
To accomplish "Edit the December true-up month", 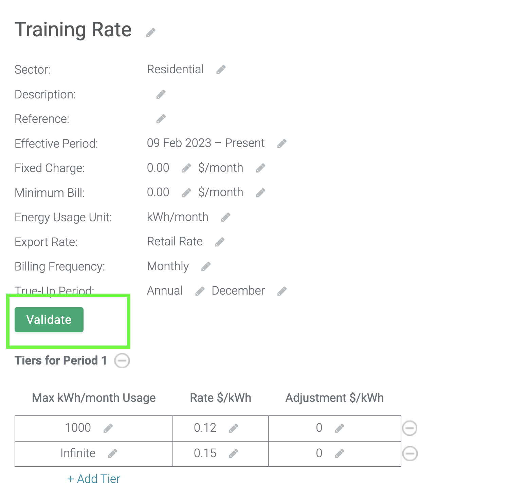I will pyautogui.click(x=282, y=291).
